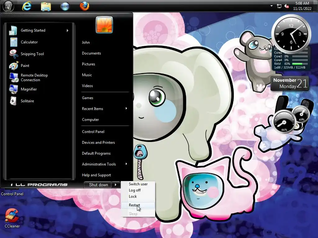Screen dimensions: 318x238
Task: Select Lock in the power menu
Action: (x=138, y=196)
